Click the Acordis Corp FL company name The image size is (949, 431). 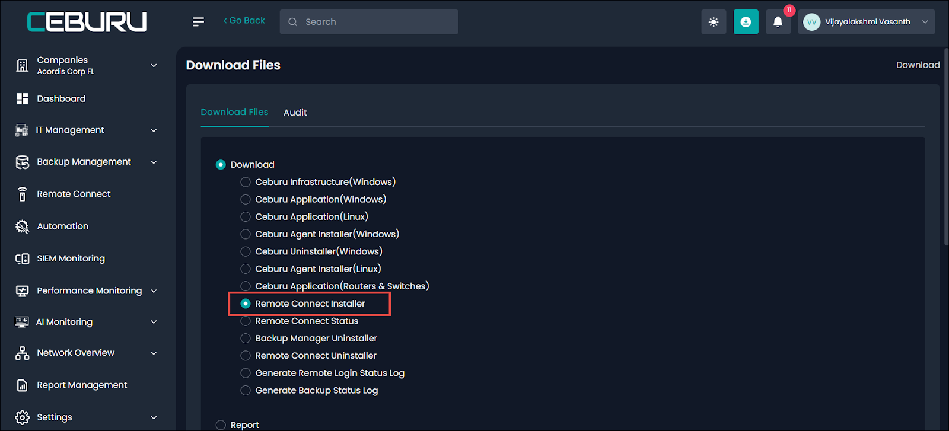pyautogui.click(x=65, y=71)
